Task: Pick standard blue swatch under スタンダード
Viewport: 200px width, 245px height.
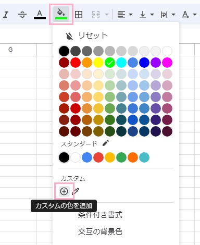Action: (87, 157)
